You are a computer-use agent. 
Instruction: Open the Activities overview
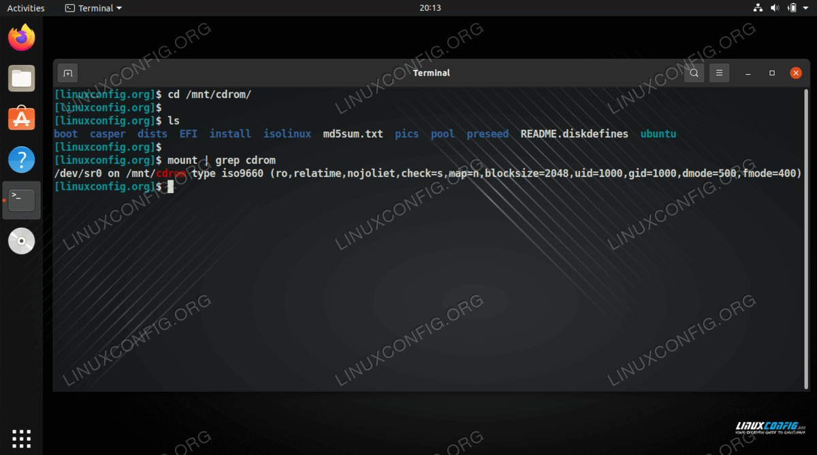26,8
